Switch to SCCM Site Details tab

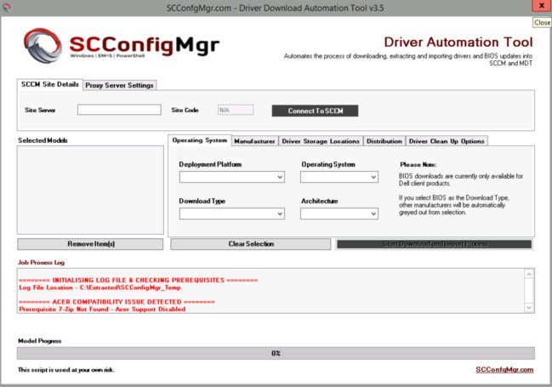pos(49,84)
